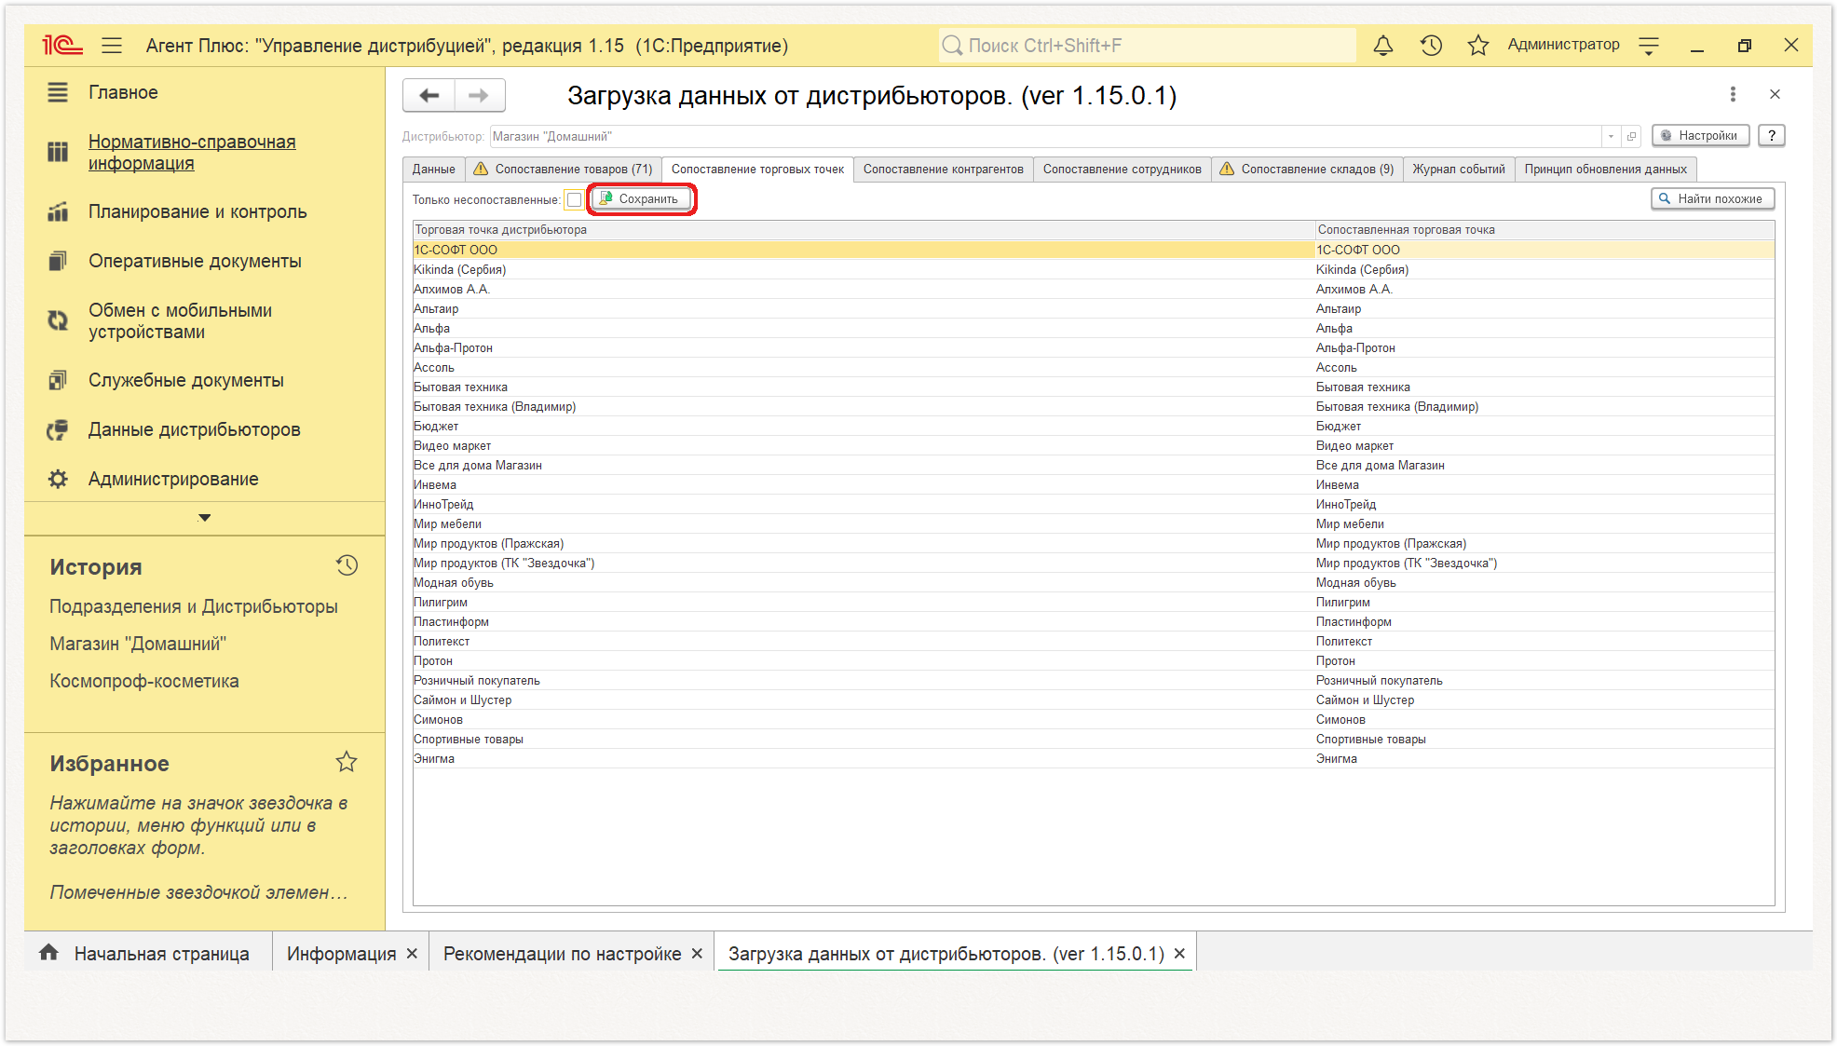
Task: Close the Рекомендации по настройке tab
Action: (x=697, y=954)
